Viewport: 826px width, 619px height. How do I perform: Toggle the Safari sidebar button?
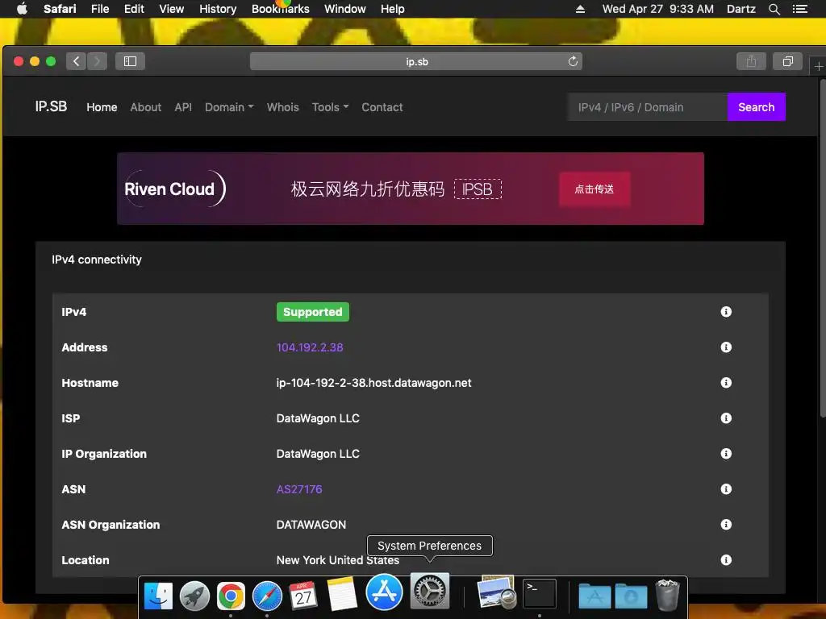click(x=130, y=61)
